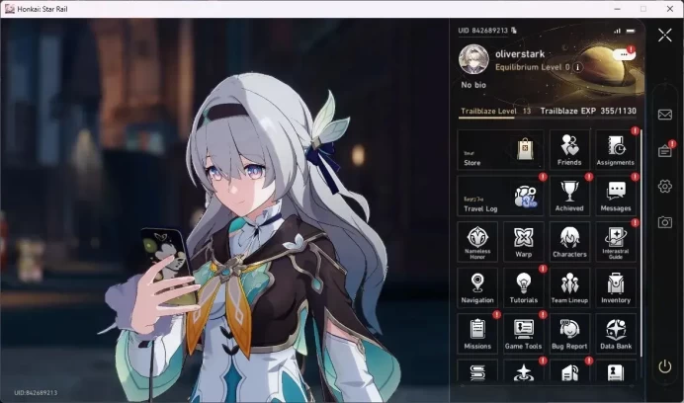Open the mail envelope icon
684x403 pixels.
point(665,115)
